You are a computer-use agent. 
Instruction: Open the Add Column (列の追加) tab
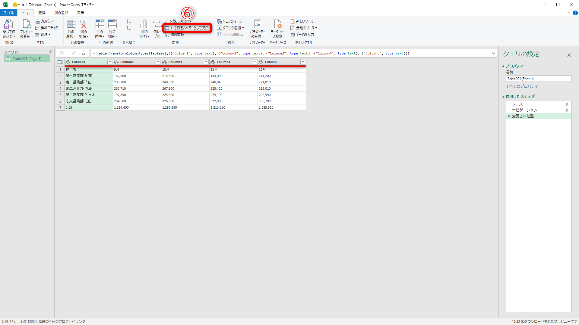(61, 13)
